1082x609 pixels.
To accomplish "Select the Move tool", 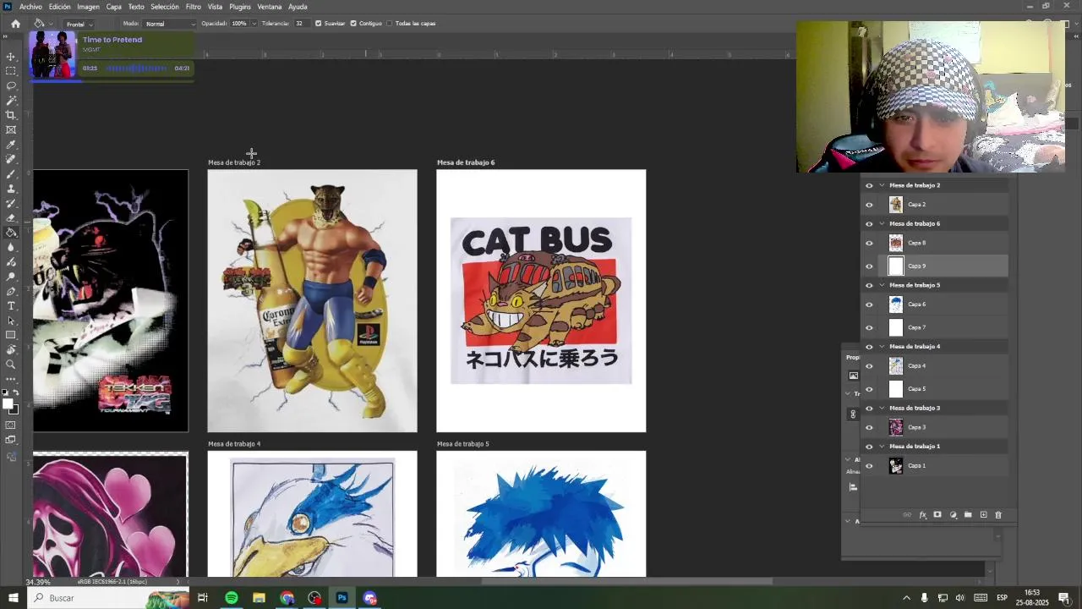I will click(11, 57).
